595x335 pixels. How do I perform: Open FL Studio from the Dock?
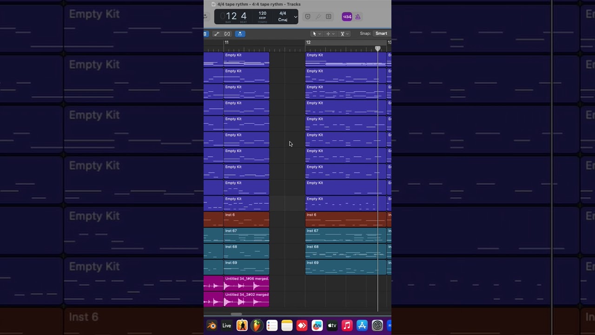click(257, 326)
